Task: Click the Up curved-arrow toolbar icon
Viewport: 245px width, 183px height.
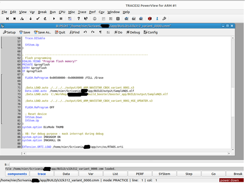Action: click(45, 19)
